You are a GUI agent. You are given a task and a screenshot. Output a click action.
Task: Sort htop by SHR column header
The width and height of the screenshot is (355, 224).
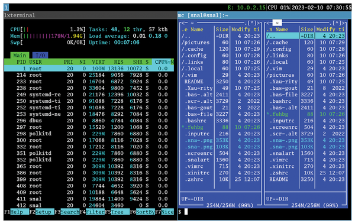138,62
